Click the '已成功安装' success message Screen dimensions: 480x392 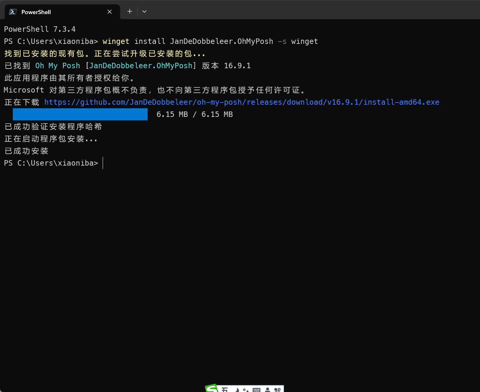pyautogui.click(x=26, y=151)
